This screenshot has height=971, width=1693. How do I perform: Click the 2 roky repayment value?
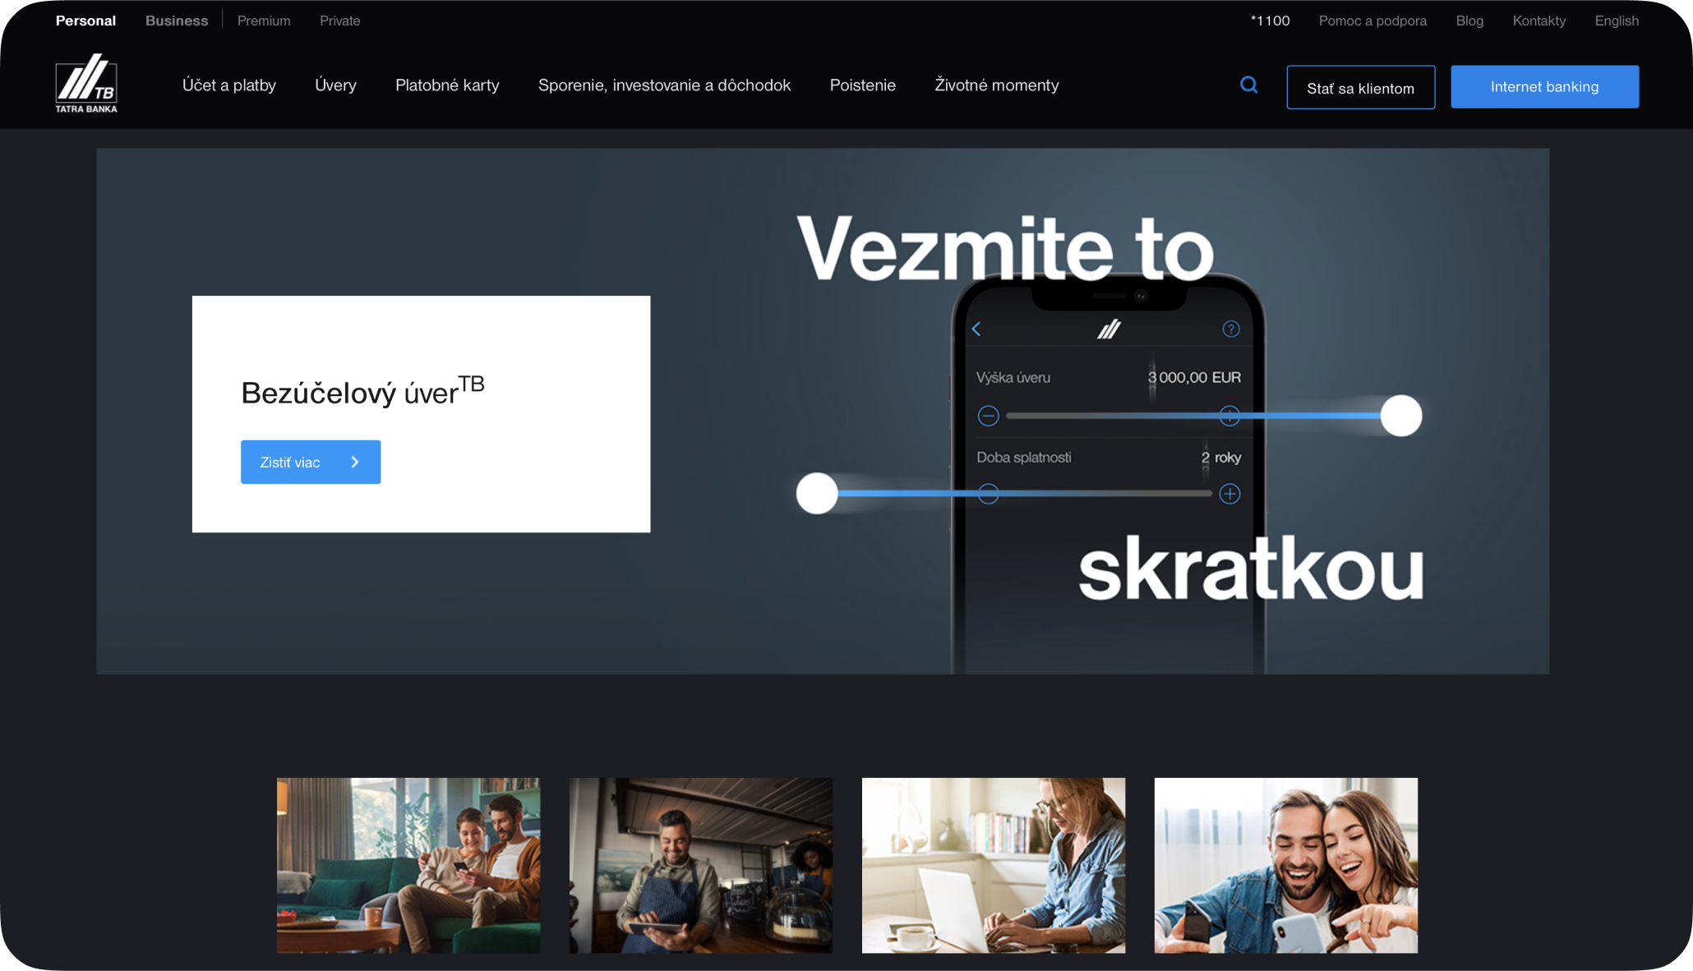1221,458
